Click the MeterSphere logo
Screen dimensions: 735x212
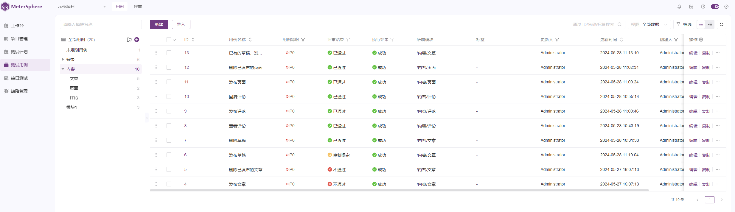(x=22, y=7)
